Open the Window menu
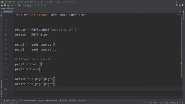 [53, 2]
